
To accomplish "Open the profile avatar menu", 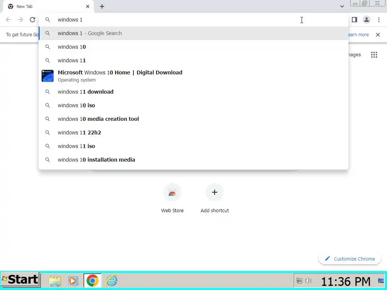I will [367, 20].
